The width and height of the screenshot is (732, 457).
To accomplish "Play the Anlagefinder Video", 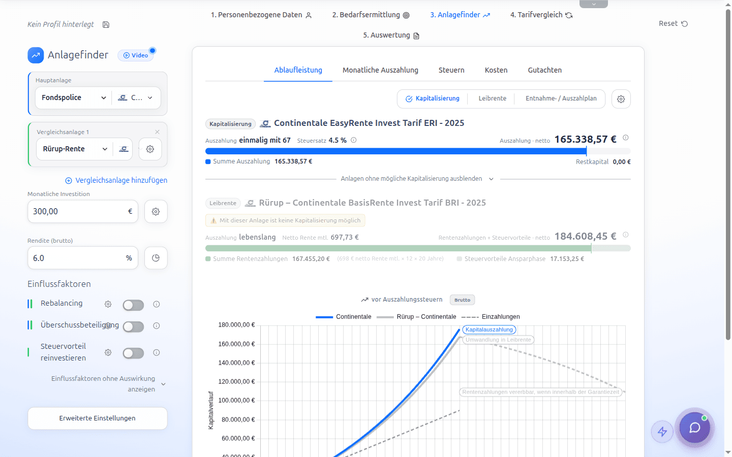I will (136, 55).
